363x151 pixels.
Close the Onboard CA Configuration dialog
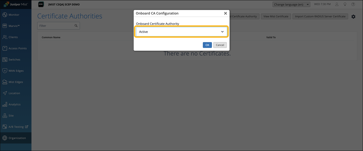[225, 13]
